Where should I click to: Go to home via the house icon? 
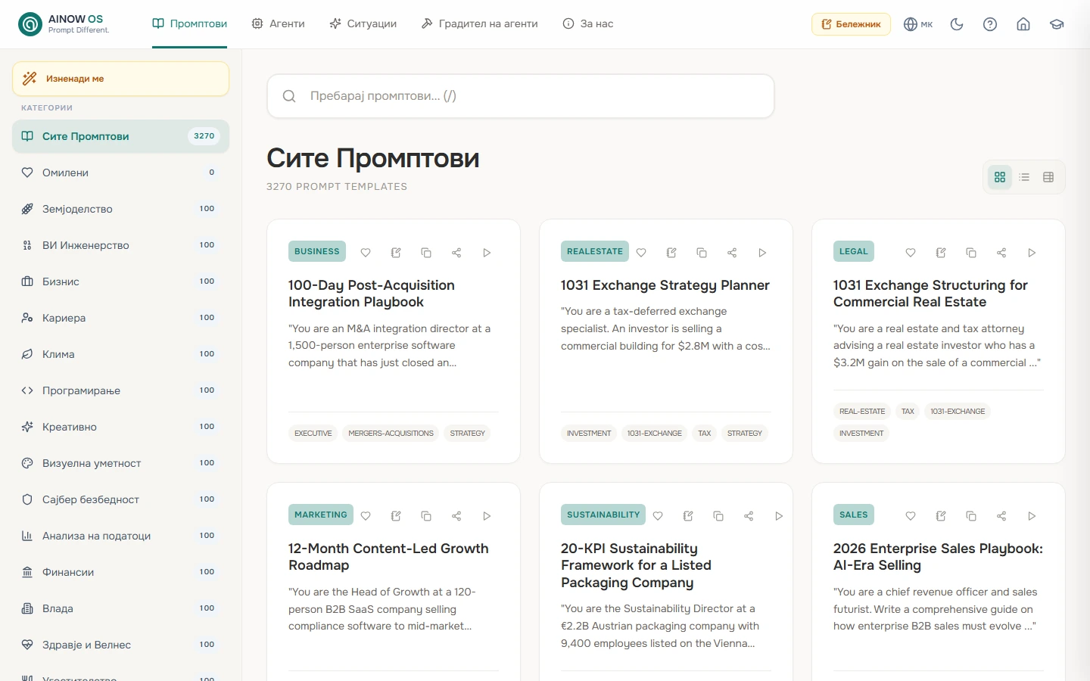[x=1023, y=24]
